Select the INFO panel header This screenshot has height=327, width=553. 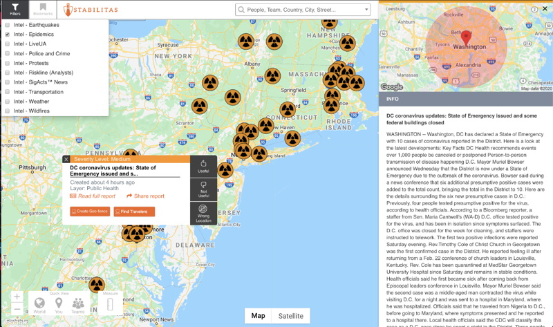click(x=466, y=99)
